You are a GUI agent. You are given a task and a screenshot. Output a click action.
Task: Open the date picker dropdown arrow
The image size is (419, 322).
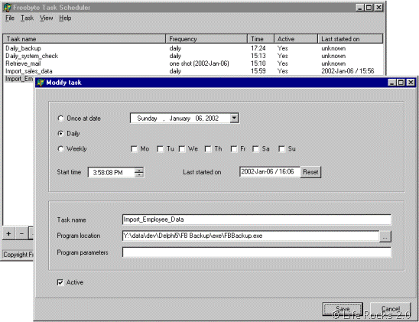[234, 118]
